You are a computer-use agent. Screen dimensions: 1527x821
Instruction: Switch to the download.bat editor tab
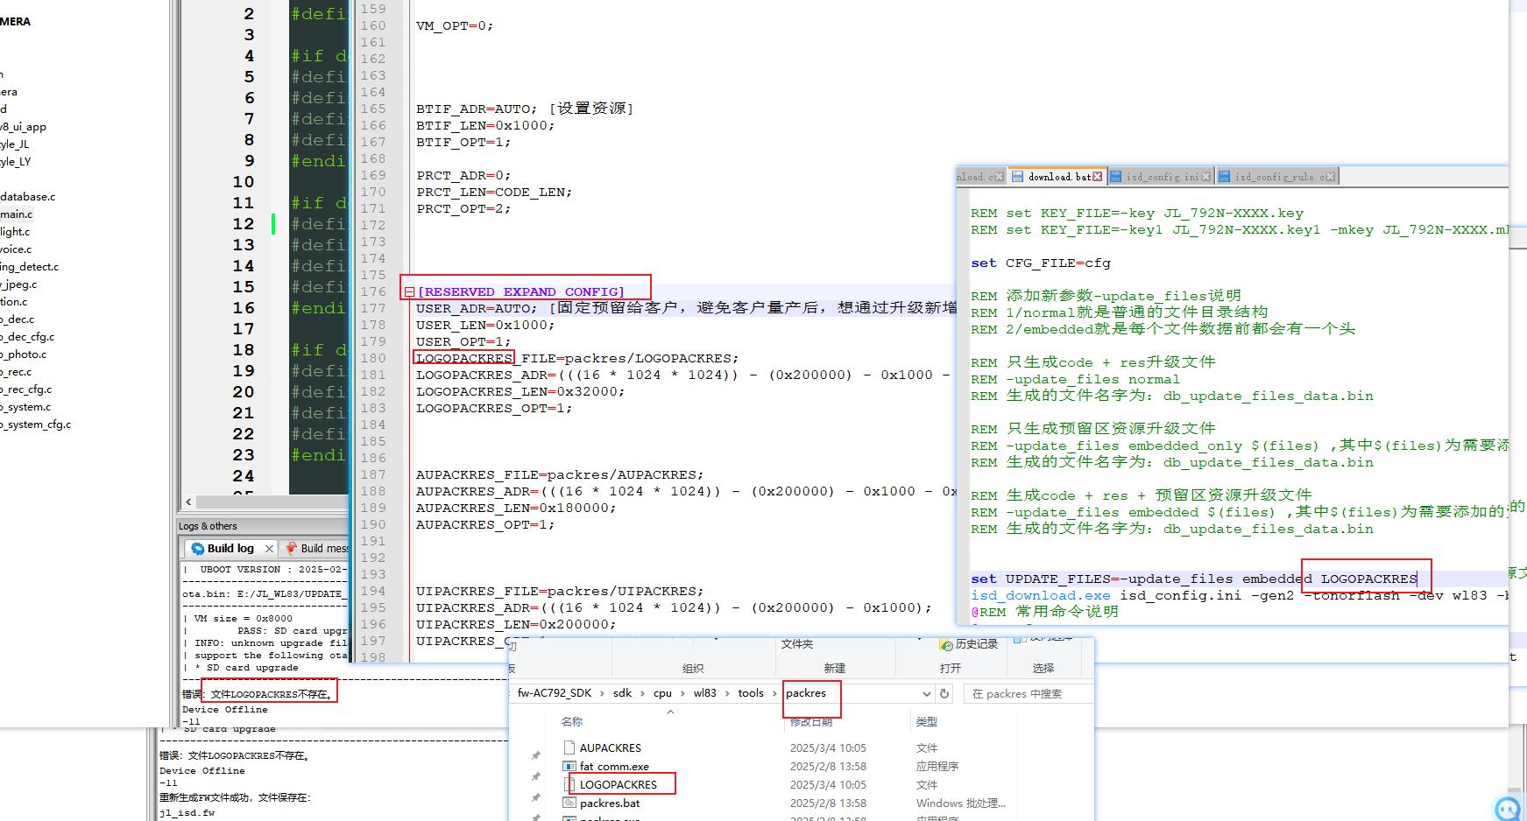1059,177
